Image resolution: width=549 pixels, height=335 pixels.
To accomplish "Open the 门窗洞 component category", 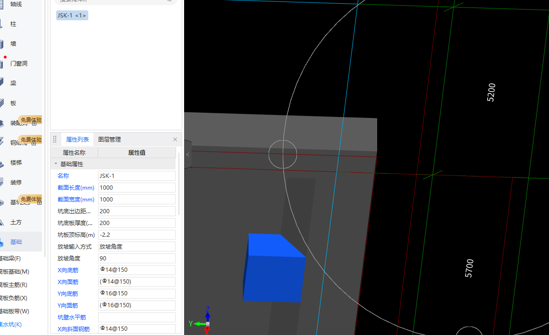I will click(x=18, y=63).
